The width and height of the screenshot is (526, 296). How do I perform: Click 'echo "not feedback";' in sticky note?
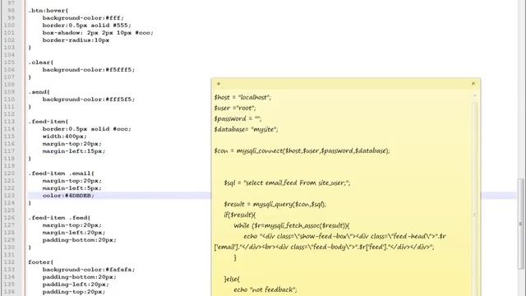[265, 289]
